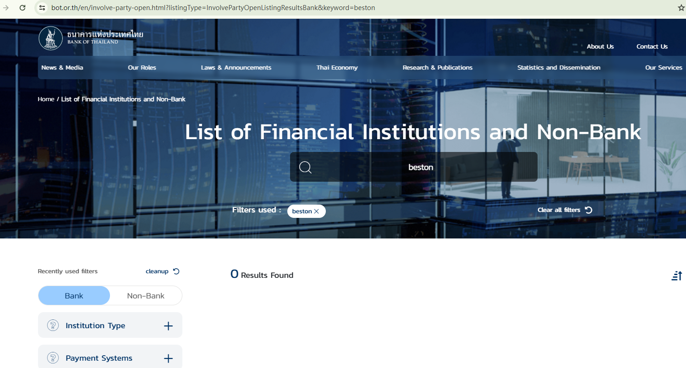Click the browser address bar URL

pyautogui.click(x=213, y=8)
